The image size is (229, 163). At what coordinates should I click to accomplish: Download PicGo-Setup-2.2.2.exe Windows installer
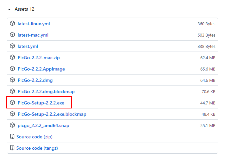[41, 103]
